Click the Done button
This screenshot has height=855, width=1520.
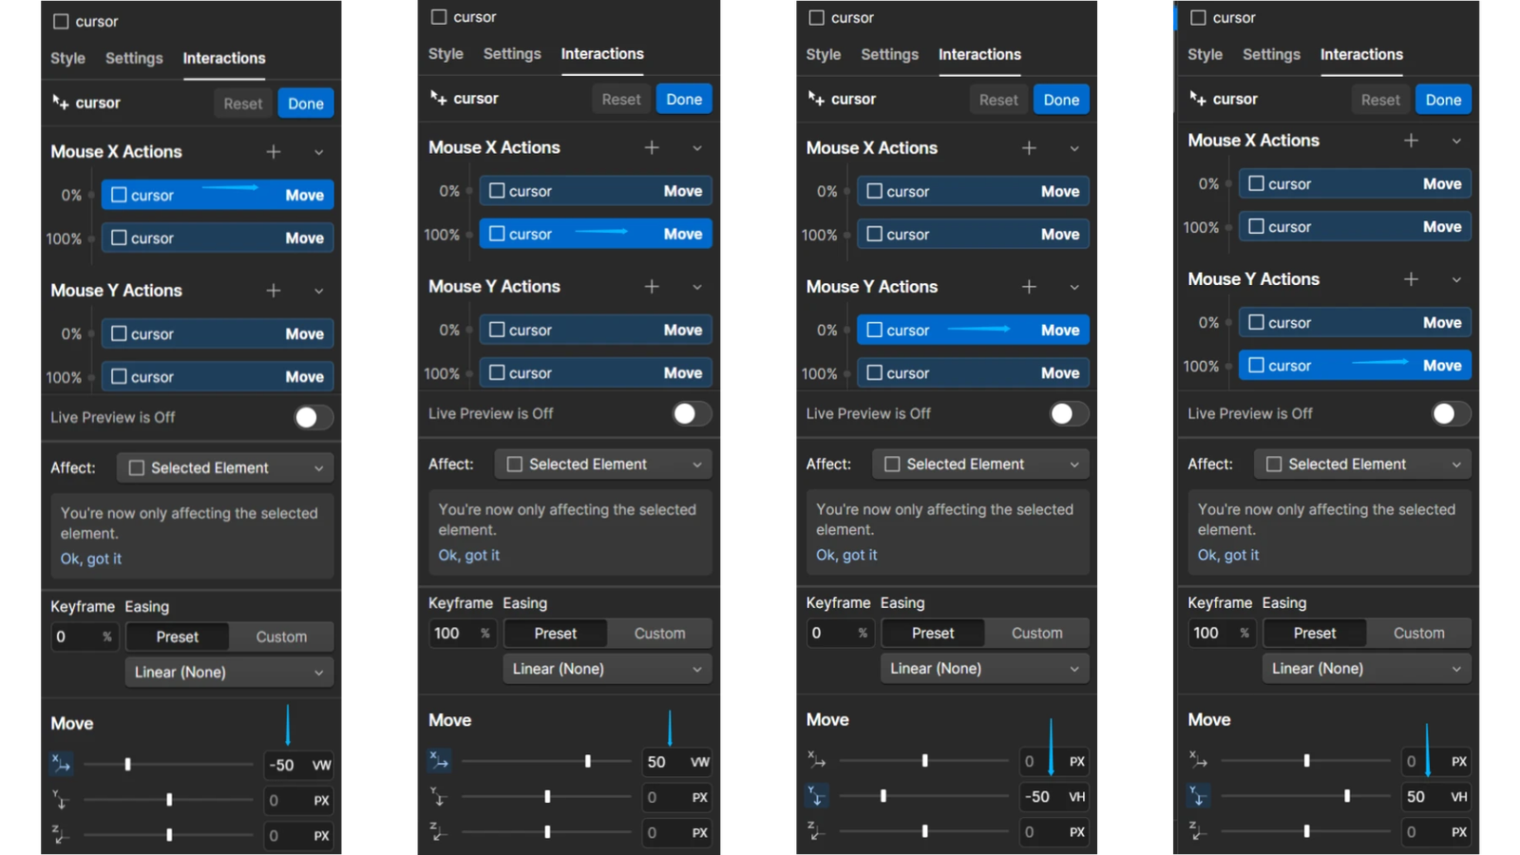[x=305, y=103]
